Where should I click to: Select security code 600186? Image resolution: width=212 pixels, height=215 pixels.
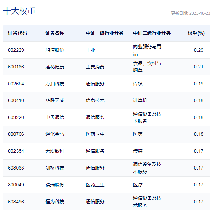(16, 67)
